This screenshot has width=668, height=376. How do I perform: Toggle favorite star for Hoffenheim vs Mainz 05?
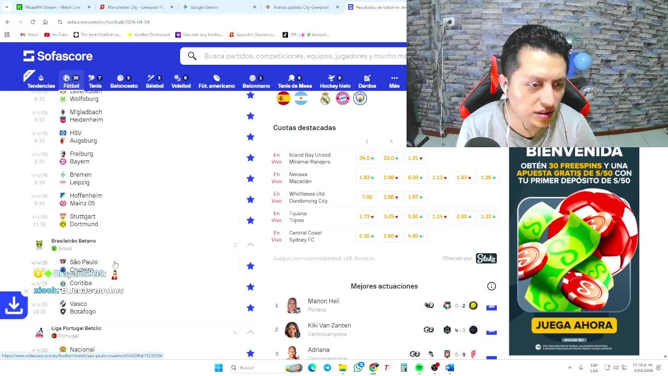pyautogui.click(x=250, y=199)
